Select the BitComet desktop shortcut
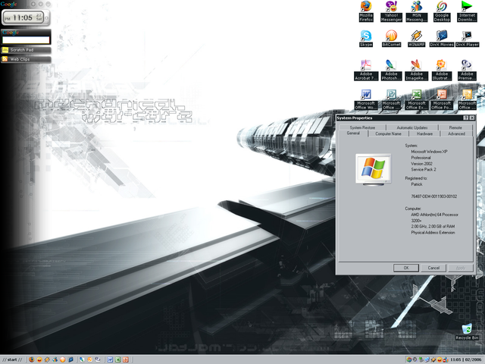 [390, 36]
